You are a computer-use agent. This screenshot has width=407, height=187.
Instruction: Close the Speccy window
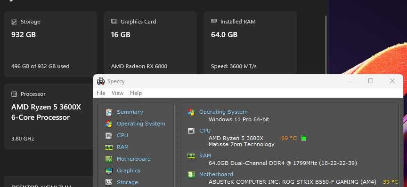[x=392, y=81]
